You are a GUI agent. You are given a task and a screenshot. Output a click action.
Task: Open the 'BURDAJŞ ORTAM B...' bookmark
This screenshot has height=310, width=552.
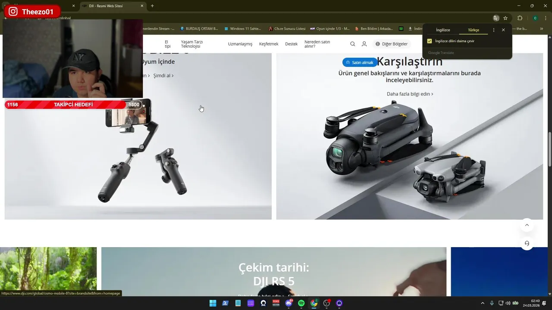tap(199, 29)
